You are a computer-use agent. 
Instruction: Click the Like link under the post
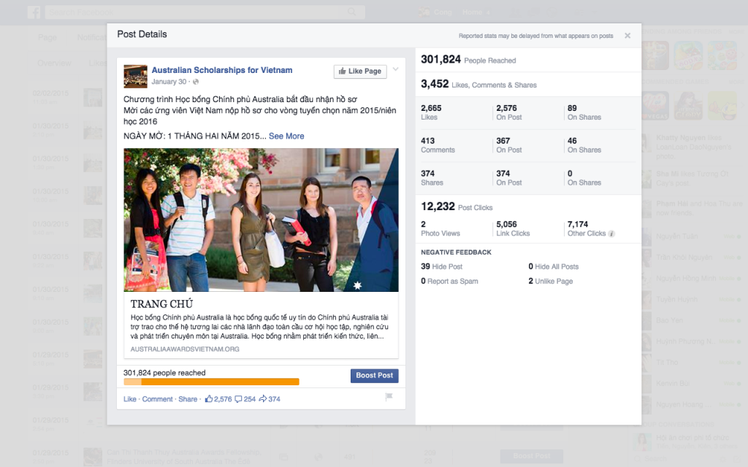130,399
